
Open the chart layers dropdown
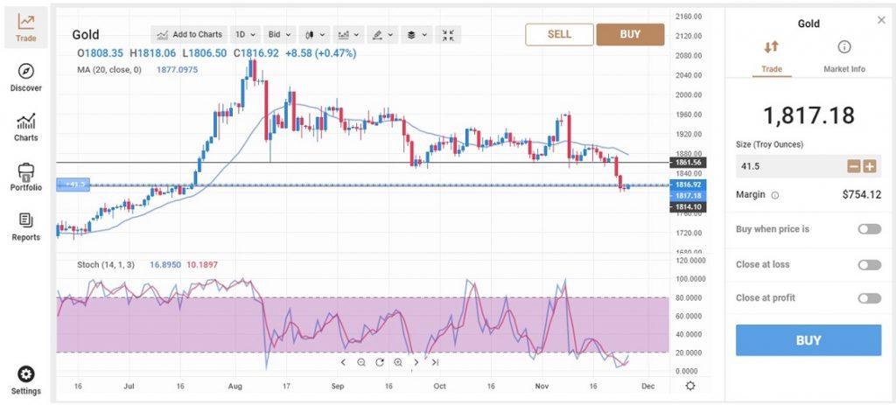(416, 35)
